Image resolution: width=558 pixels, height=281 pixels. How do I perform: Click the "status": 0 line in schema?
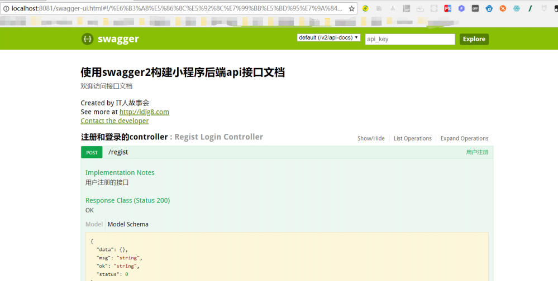(x=112, y=274)
